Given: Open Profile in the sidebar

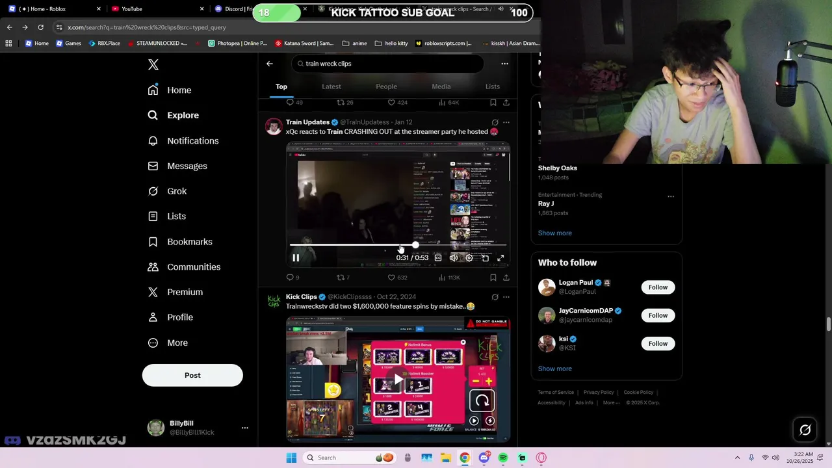Looking at the screenshot, I should [170, 317].
